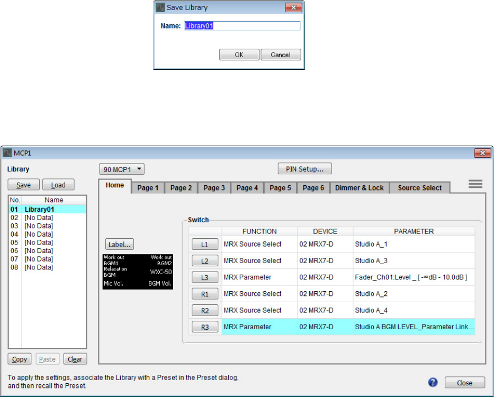Click 02 MRX7-D device in R3 row
Screen dimensions: 494x397
(x=325, y=327)
